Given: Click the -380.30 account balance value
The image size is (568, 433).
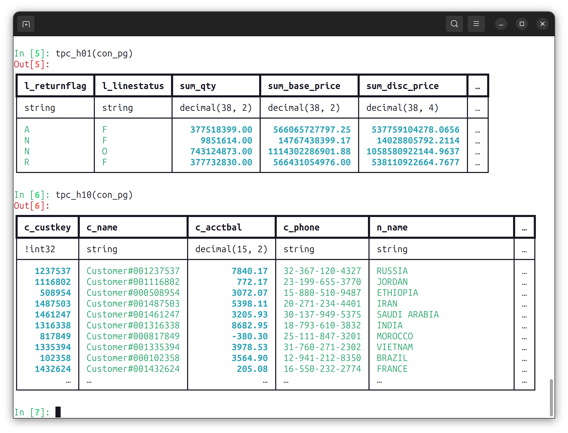Looking at the screenshot, I should 250,336.
